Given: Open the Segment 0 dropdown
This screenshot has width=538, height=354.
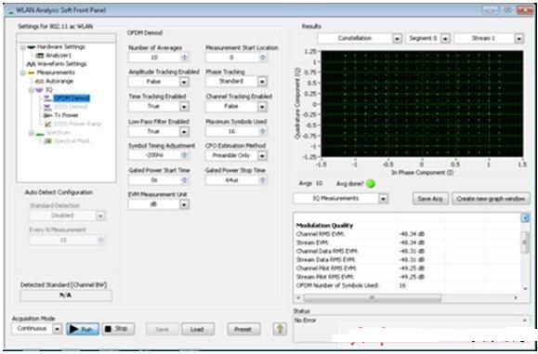Looking at the screenshot, I should click(445, 38).
